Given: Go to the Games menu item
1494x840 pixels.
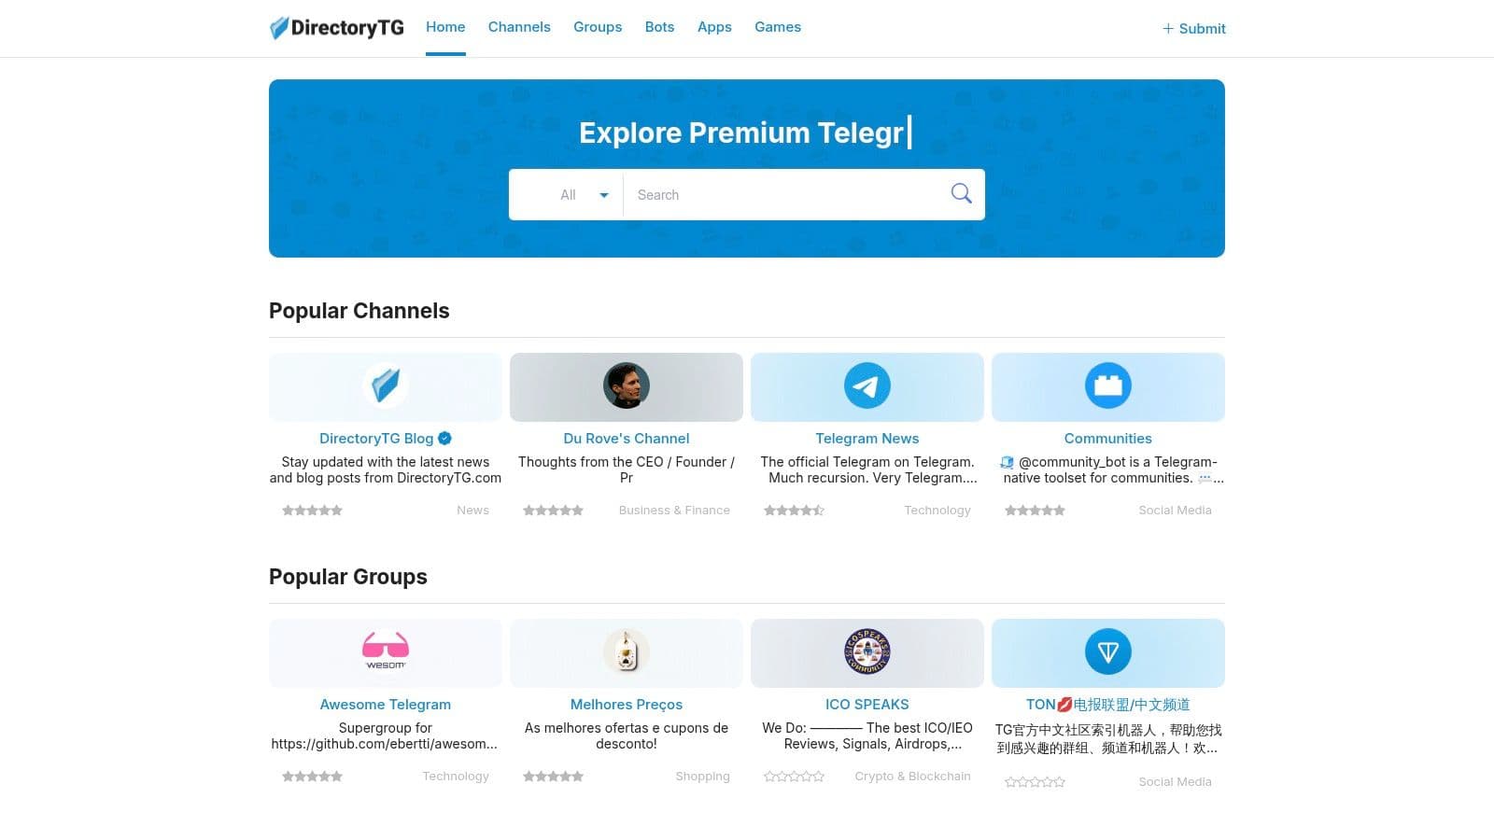Looking at the screenshot, I should [777, 27].
